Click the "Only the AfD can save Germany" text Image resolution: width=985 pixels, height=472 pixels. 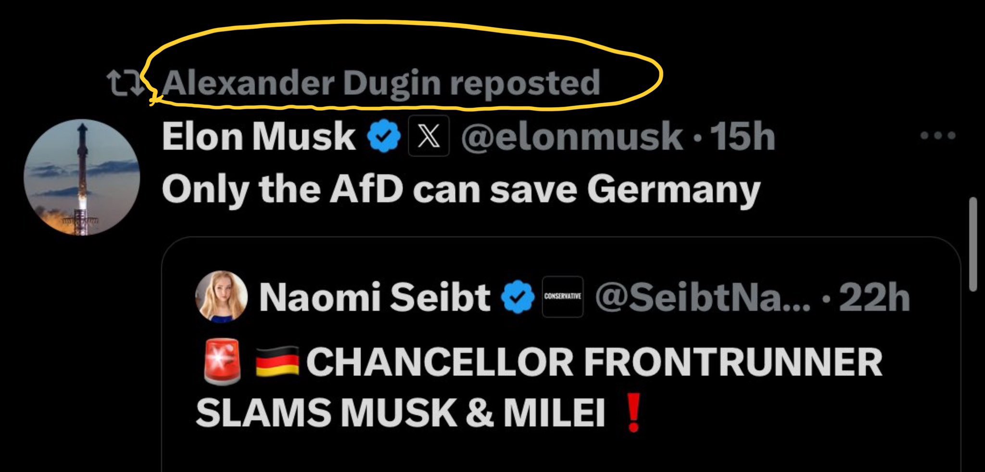[x=461, y=189]
